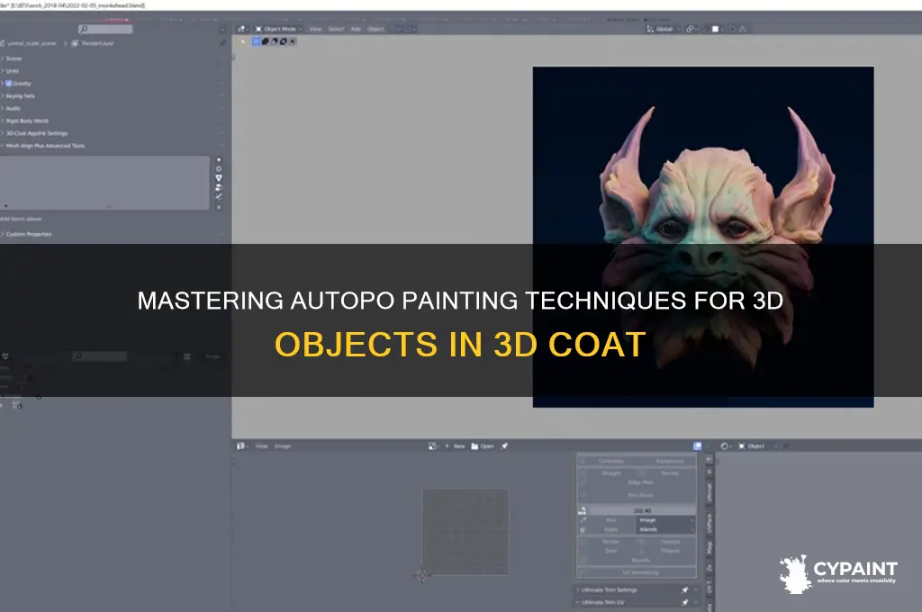Open the viewport Add menu
This screenshot has height=612, width=922.
coord(356,29)
